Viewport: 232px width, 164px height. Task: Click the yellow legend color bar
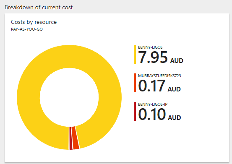point(135,54)
